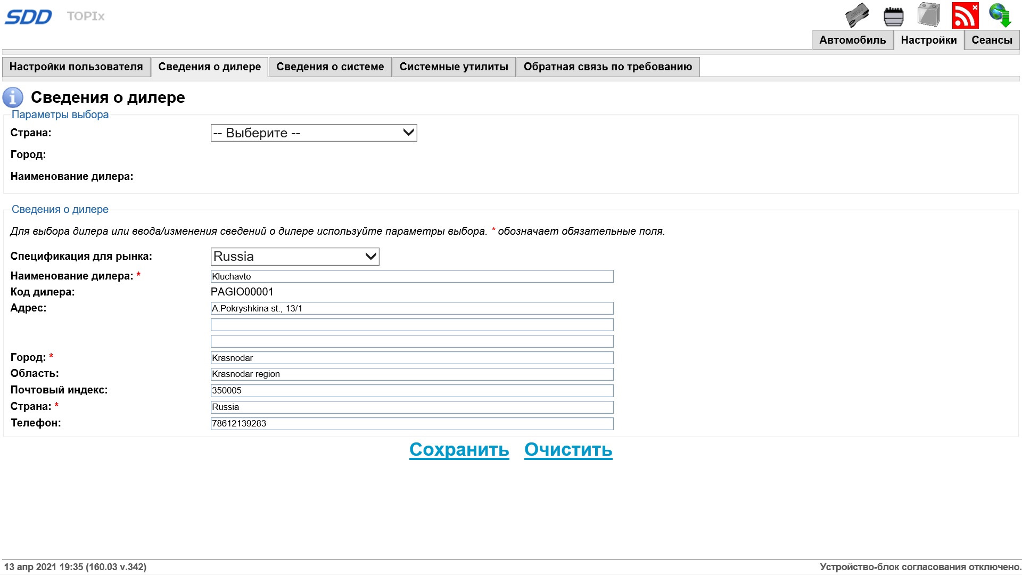Click the dealer name field with Kluchavto
Image resolution: width=1022 pixels, height=575 pixels.
point(411,276)
